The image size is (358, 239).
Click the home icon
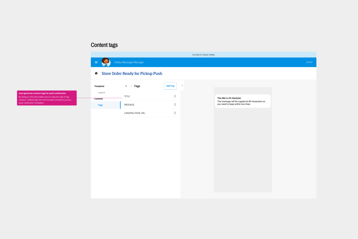pyautogui.click(x=96, y=73)
